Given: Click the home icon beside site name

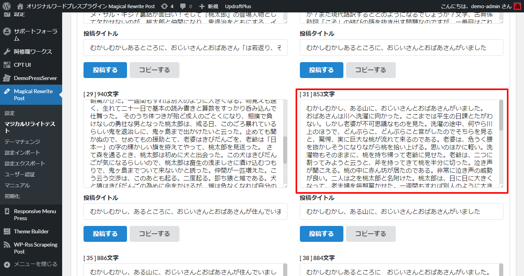Looking at the screenshot, I should coord(20,6).
